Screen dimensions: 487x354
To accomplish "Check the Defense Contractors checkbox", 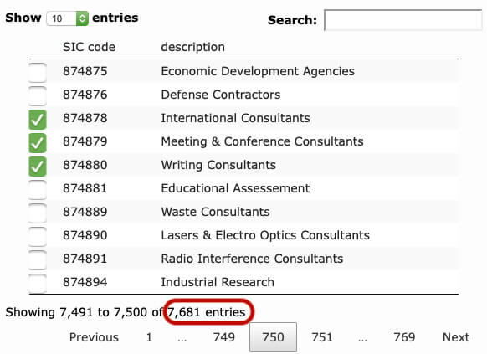I will point(38,96).
